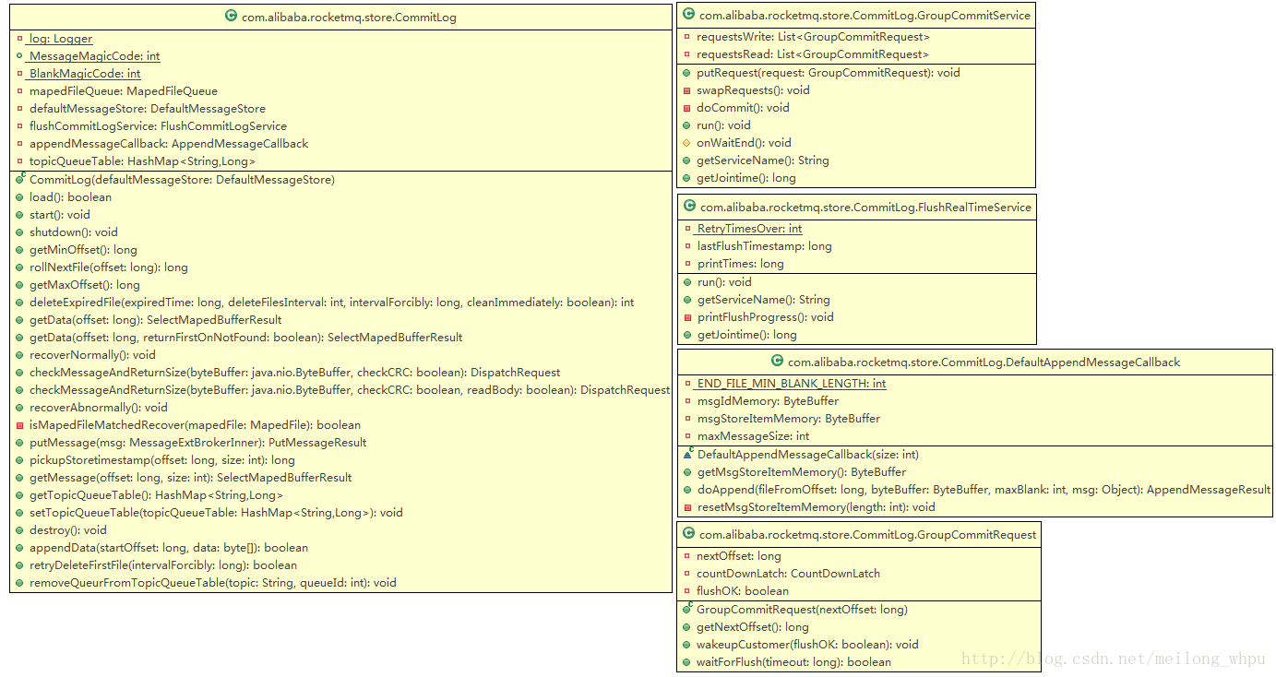Screen dimensions: 1276x677
Task: Select field flushCommitLogService: FlushCommitLogService
Action: (158, 126)
